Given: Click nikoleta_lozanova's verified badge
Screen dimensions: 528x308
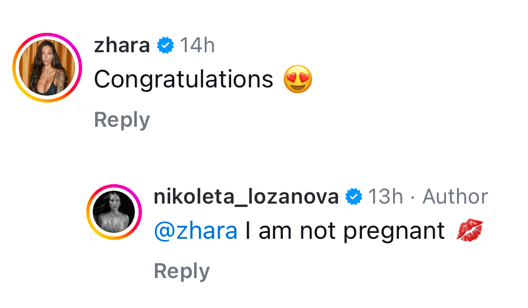Looking at the screenshot, I should (x=353, y=197).
